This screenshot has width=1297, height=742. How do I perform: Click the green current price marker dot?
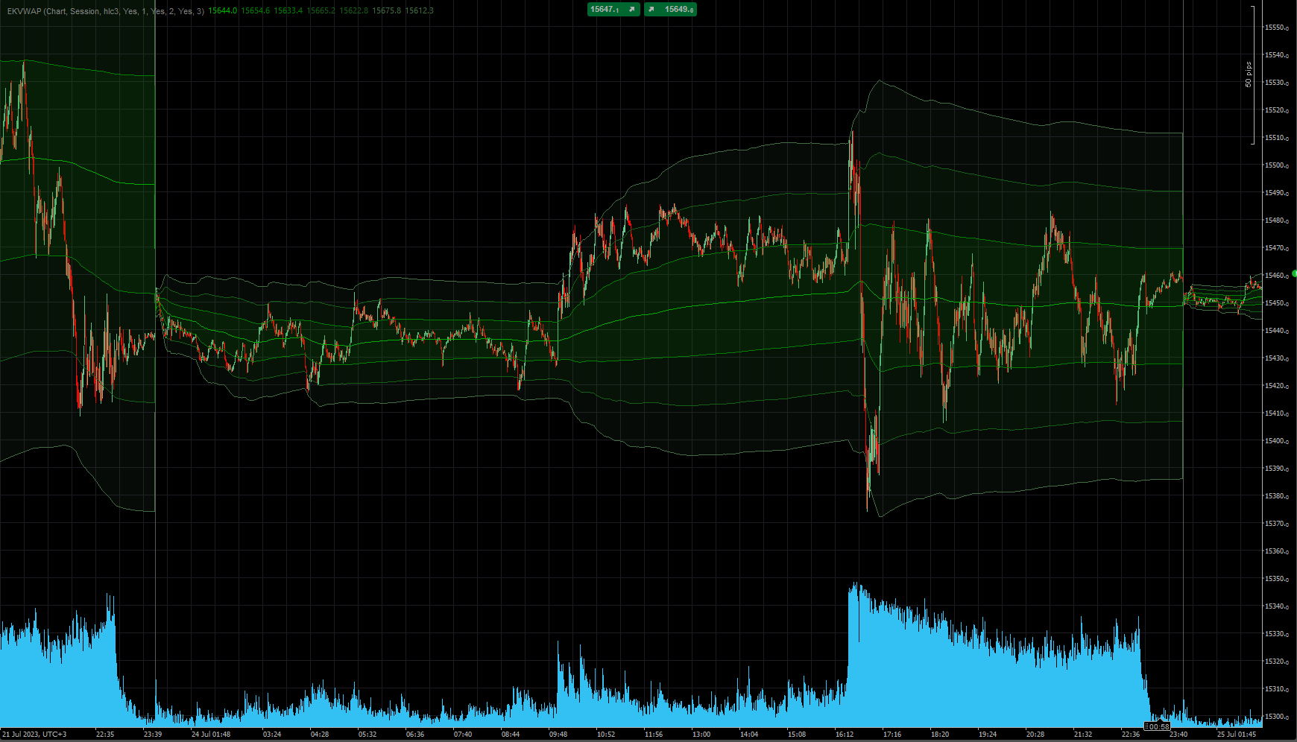[x=1294, y=274]
